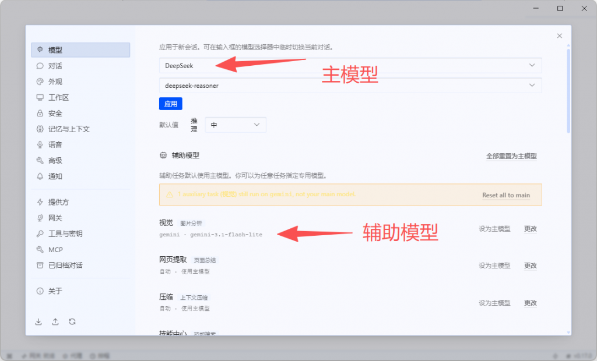Screen dimensions: 597x361
Task: Click the archive box icon beside 已归档对话
Action: tap(40, 265)
